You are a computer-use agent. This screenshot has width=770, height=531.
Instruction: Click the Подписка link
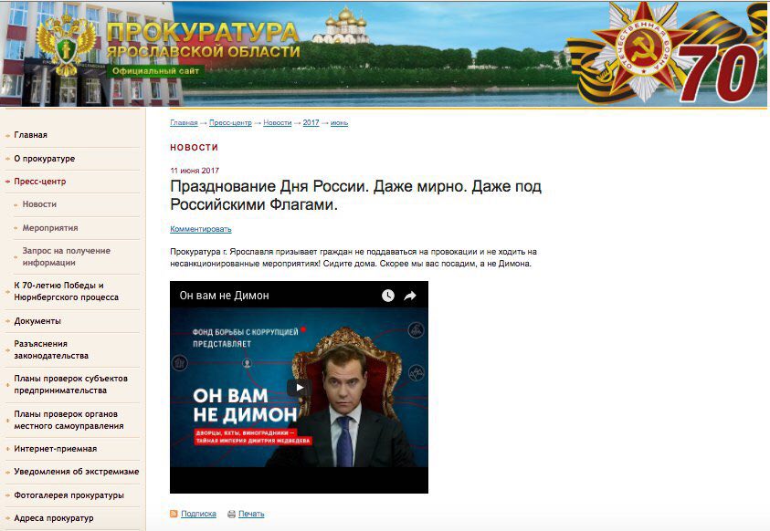198,514
